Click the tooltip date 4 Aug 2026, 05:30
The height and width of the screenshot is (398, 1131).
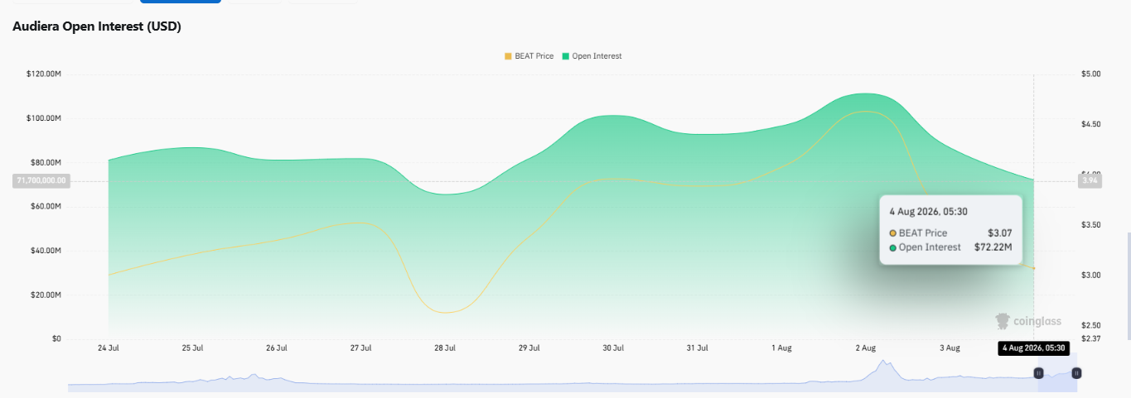pyautogui.click(x=928, y=212)
